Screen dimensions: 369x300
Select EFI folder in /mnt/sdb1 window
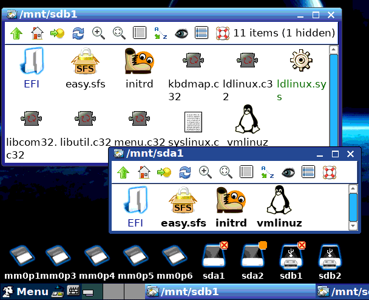(x=32, y=68)
